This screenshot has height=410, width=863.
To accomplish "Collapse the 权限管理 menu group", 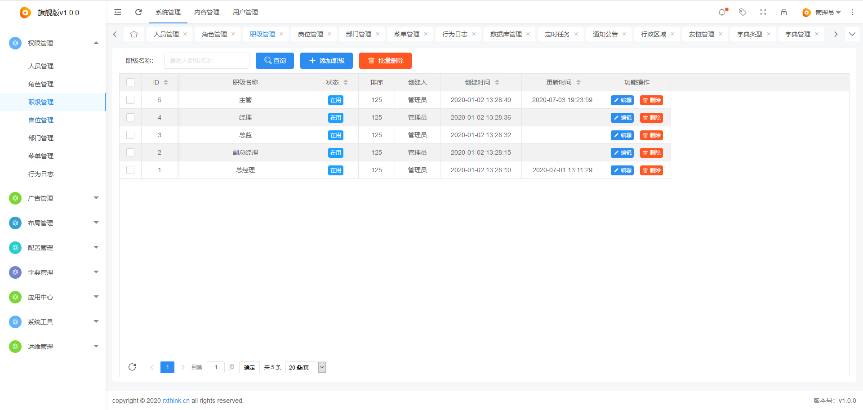I will pos(96,43).
